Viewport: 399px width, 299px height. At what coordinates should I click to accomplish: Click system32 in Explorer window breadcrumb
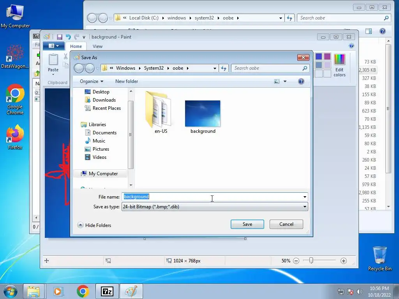pyautogui.click(x=204, y=18)
